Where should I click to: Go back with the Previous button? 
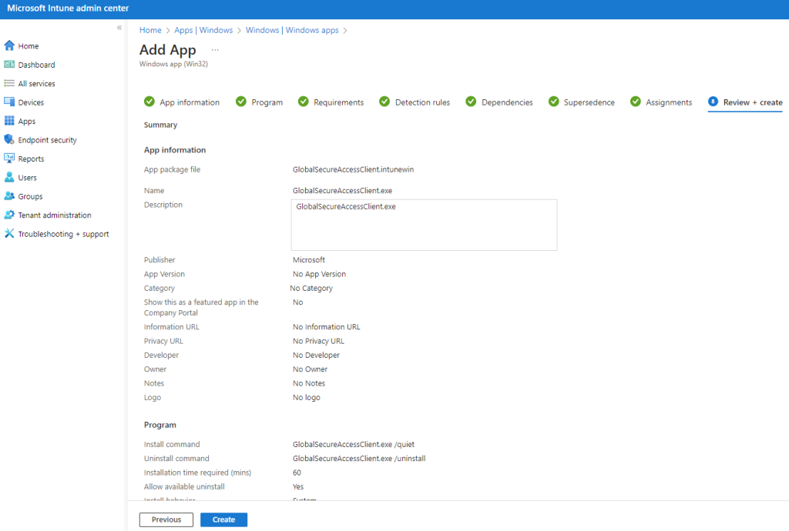(x=166, y=519)
